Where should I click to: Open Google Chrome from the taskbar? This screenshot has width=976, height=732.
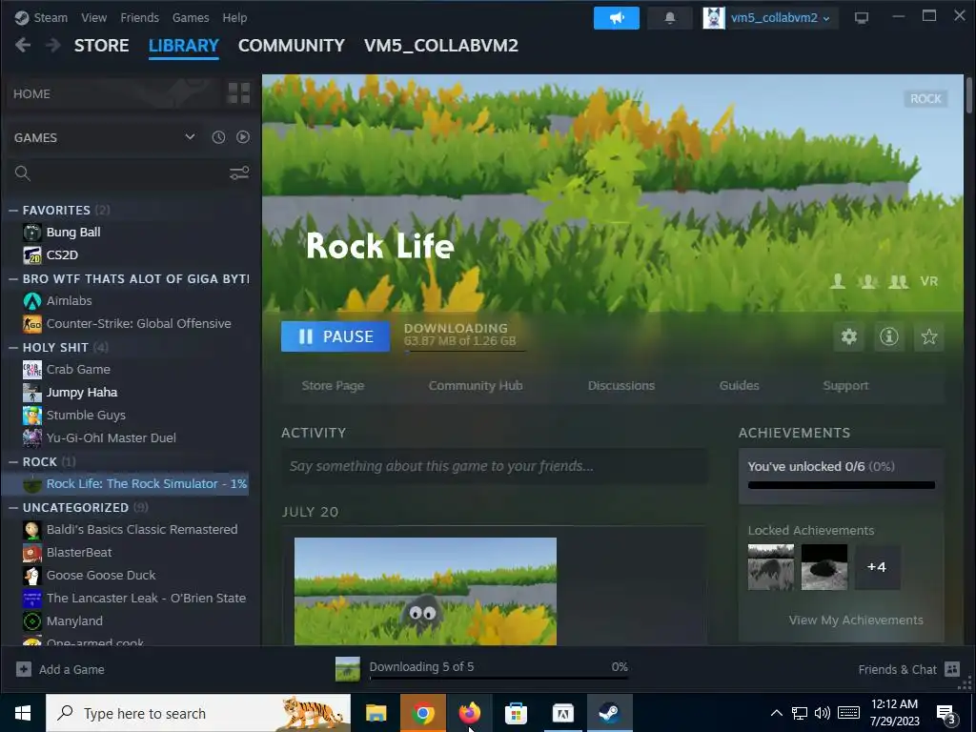(422, 713)
